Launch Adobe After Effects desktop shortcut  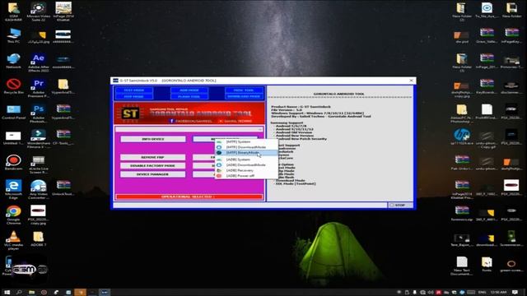39,62
